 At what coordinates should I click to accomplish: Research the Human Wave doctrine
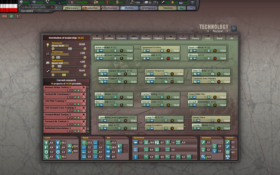point(211,119)
